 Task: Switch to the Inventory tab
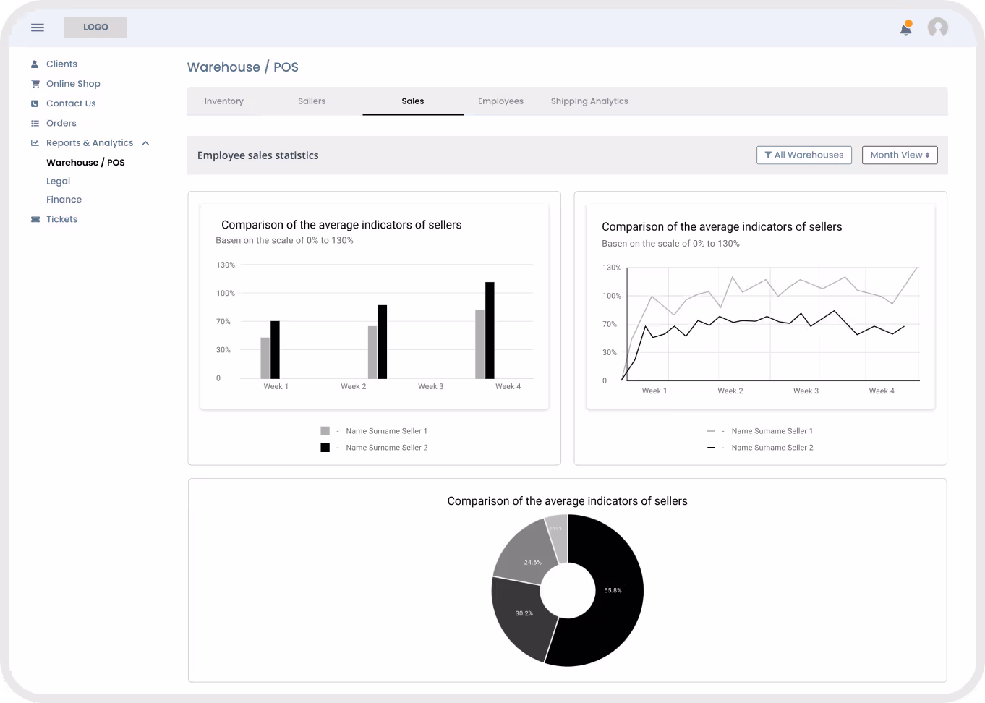[x=224, y=101]
